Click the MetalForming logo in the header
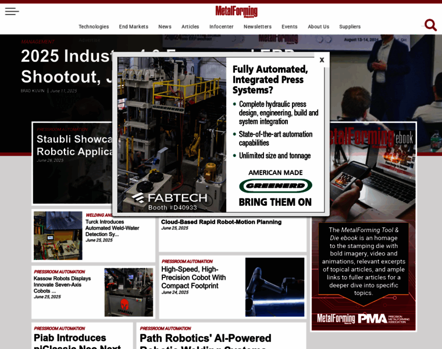The image size is (442, 349). [x=236, y=12]
